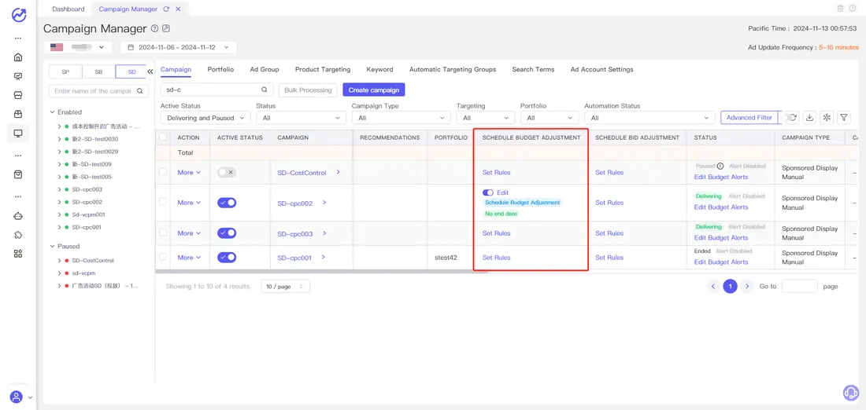Click the Advanced Filter button

pos(749,117)
